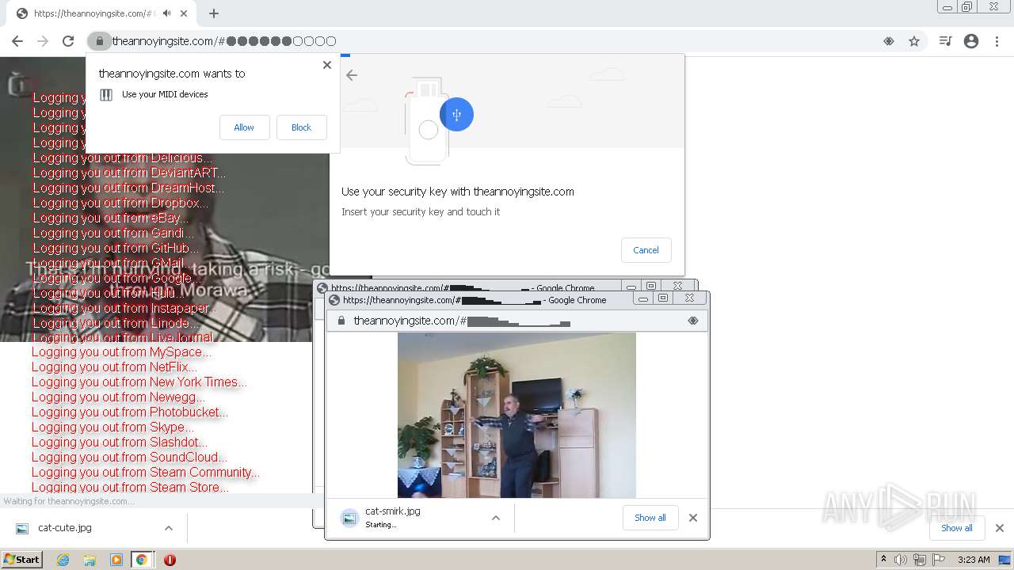Image resolution: width=1014 pixels, height=570 pixels.
Task: Mute the tab via its speaker icon
Action: (167, 13)
